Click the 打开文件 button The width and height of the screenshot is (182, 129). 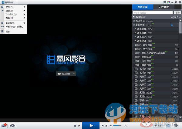[64, 74]
